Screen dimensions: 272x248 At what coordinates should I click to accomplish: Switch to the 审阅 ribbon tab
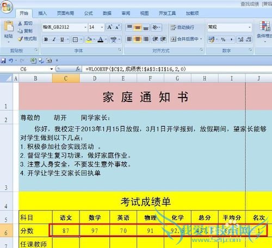tap(126, 13)
